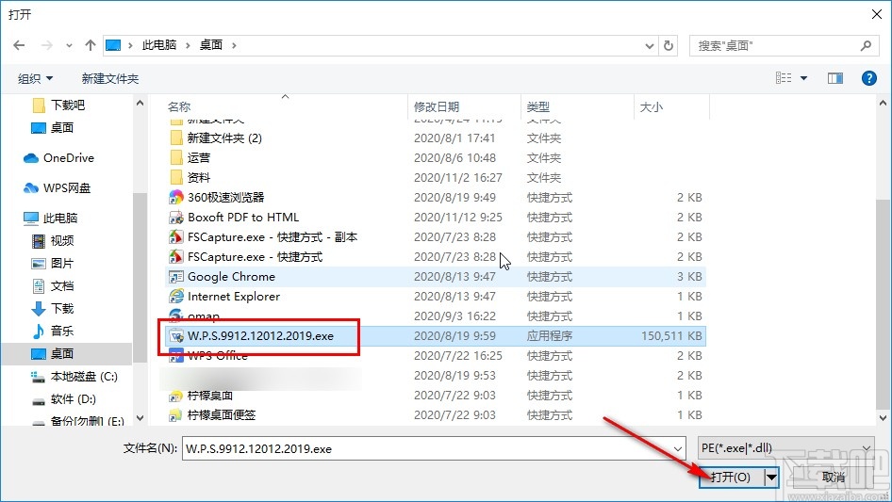This screenshot has width=892, height=502.
Task: Click the Internet Explorer shortcut icon
Action: coord(175,296)
